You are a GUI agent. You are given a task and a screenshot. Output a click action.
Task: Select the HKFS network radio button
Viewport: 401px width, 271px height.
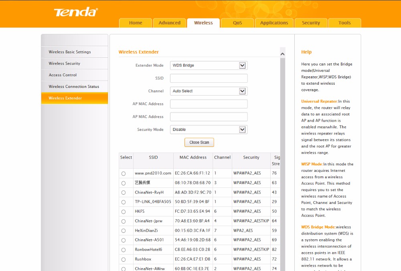[x=124, y=212]
